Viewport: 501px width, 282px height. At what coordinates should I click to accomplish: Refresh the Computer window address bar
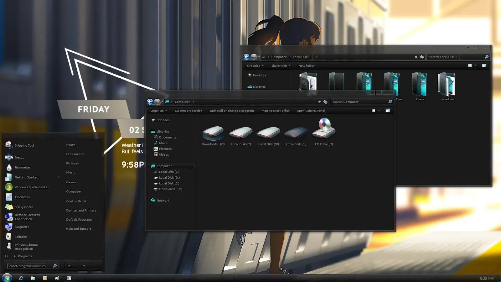(325, 102)
